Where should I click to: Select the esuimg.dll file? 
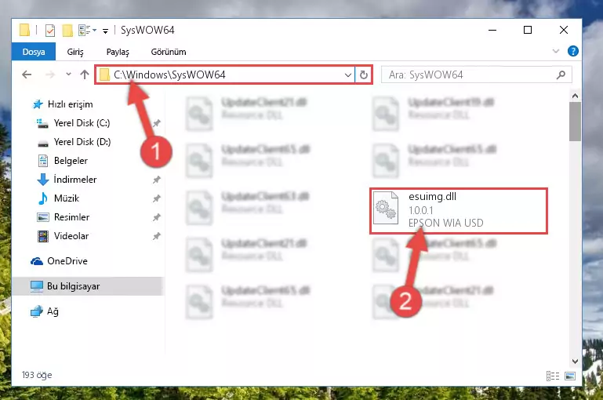(459, 210)
